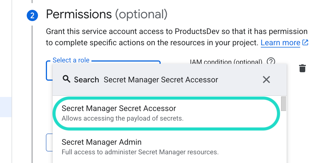Choose Secret Manager Admin from the list

tap(101, 142)
